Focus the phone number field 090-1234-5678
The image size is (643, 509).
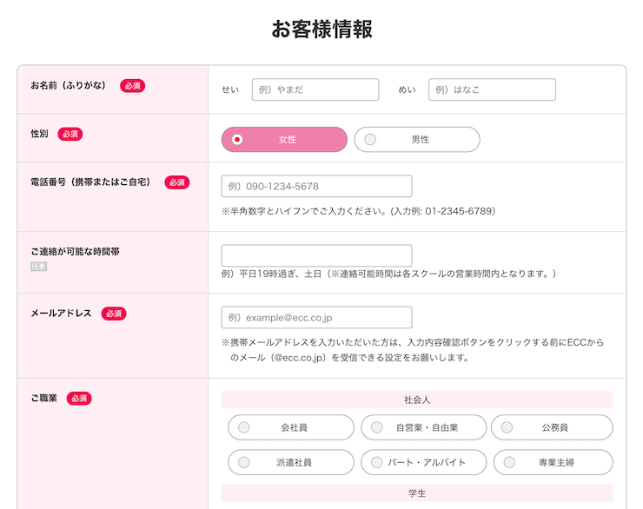pyautogui.click(x=316, y=186)
